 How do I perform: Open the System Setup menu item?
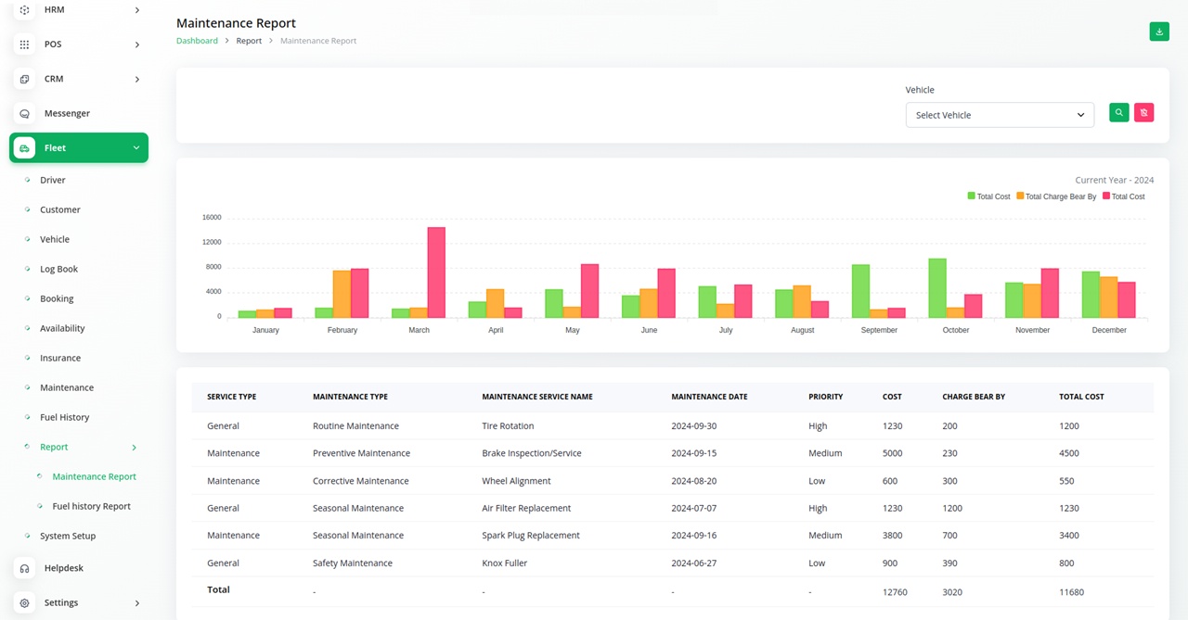click(68, 536)
